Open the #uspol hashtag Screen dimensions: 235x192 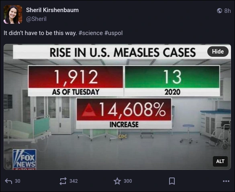point(113,33)
